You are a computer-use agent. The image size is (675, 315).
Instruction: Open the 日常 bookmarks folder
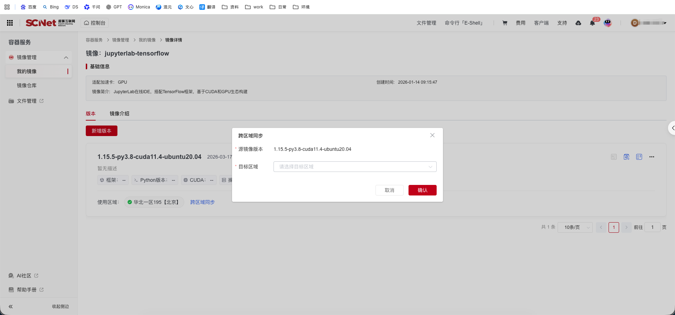pos(278,7)
